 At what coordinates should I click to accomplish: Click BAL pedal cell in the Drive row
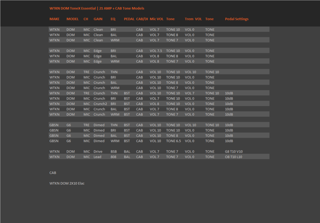coord(127,152)
